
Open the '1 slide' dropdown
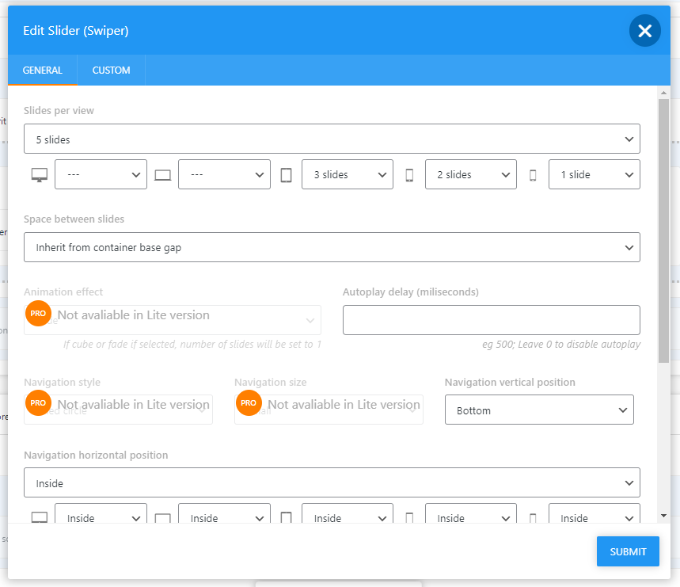pos(595,174)
